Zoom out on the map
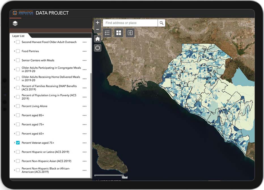This screenshot has width=264, height=190. click(x=97, y=29)
